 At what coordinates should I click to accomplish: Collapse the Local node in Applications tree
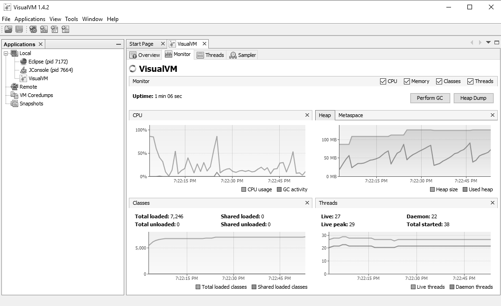click(6, 53)
